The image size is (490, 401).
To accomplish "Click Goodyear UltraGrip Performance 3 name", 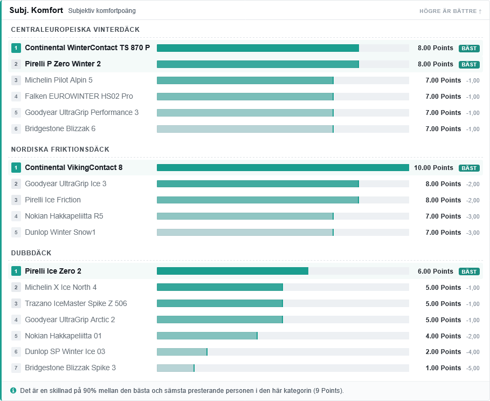I will click(81, 113).
